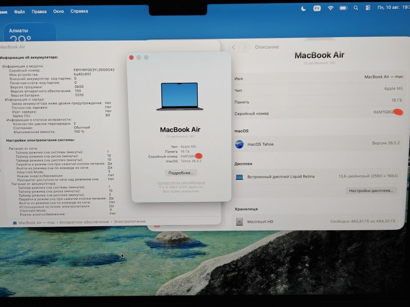Go forward in the Описание settings pane
Screen dimensions: 410x307
tap(245, 47)
